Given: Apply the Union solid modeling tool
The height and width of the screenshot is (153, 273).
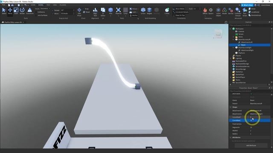Looking at the screenshot, I should pyautogui.click(x=143, y=11).
